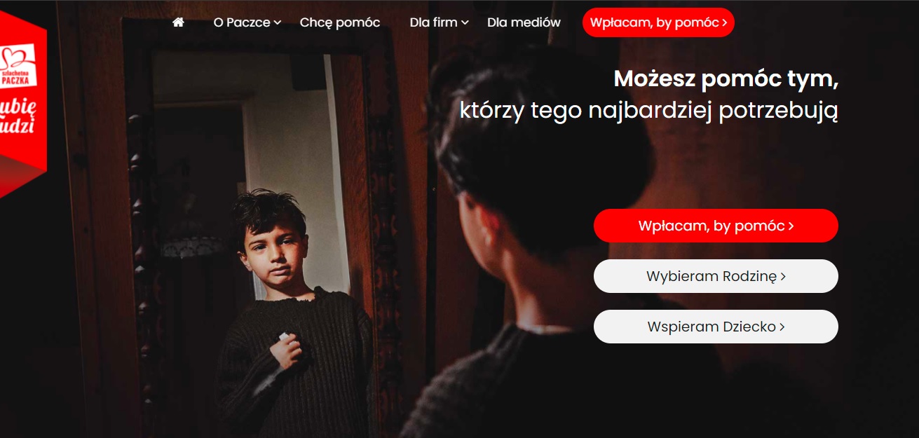Click the arrow in navbar 'Wpłacam, by pomóc'
Image resolution: width=919 pixels, height=438 pixels.
(724, 23)
